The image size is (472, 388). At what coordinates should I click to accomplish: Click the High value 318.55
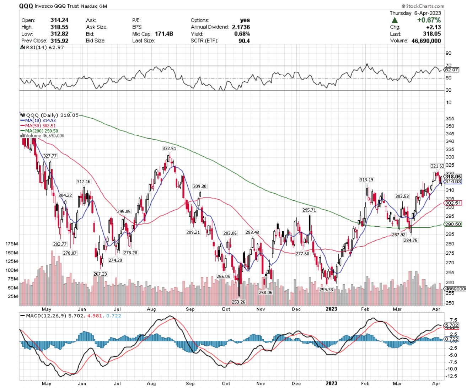59,27
